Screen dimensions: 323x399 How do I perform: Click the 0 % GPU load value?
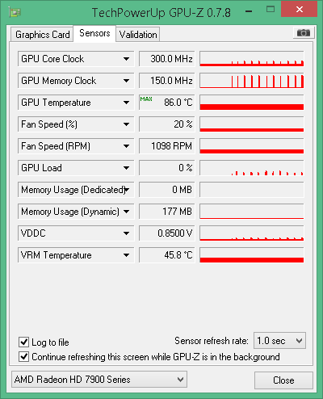click(167, 168)
